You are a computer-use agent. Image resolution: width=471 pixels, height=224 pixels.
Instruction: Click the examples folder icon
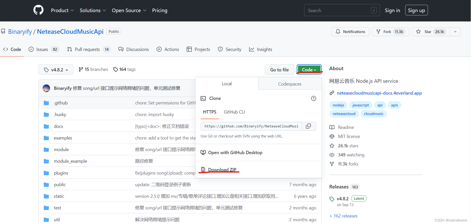click(x=46, y=138)
